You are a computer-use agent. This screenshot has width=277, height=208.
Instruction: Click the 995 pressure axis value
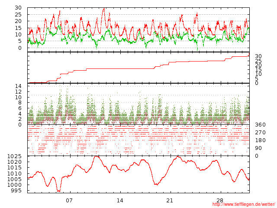[x=16, y=191]
